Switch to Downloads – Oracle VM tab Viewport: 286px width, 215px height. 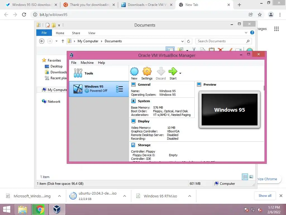(147, 5)
